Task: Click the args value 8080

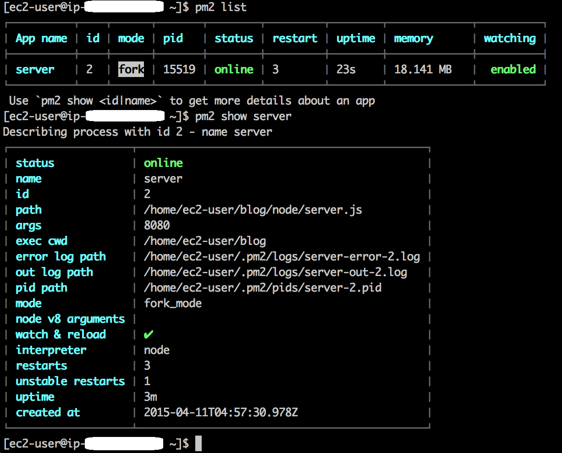Action: click(x=157, y=226)
